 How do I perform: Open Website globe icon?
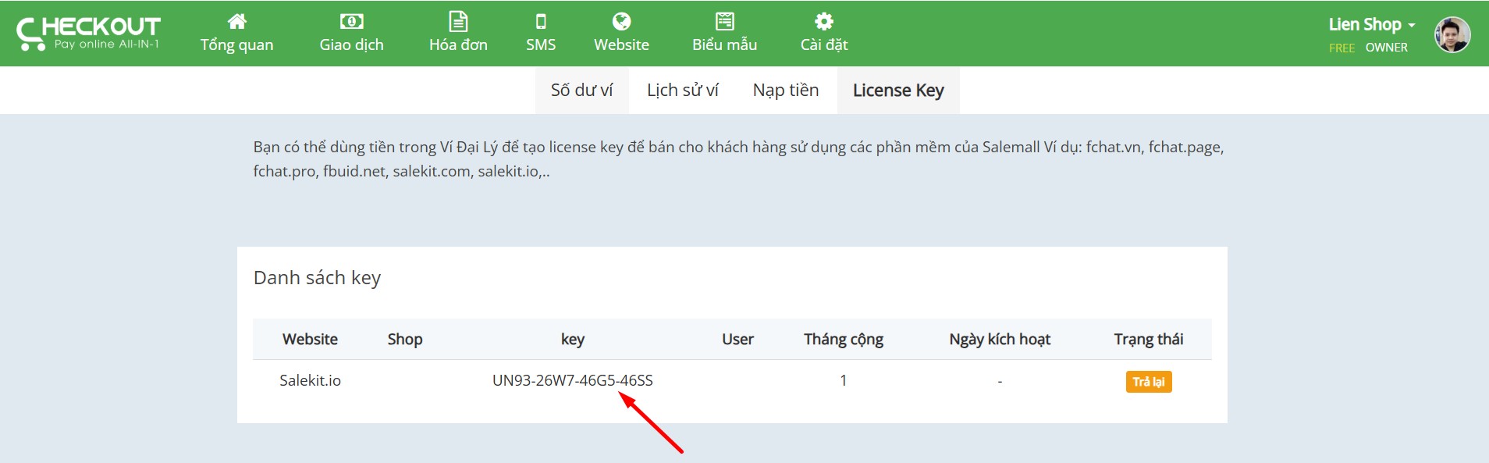pyautogui.click(x=621, y=21)
